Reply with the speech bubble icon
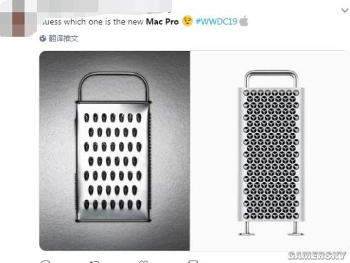 pos(46,262)
